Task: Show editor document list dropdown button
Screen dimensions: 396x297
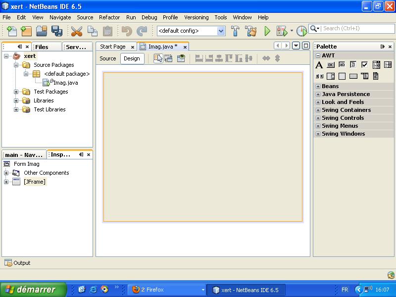Action: click(x=296, y=46)
